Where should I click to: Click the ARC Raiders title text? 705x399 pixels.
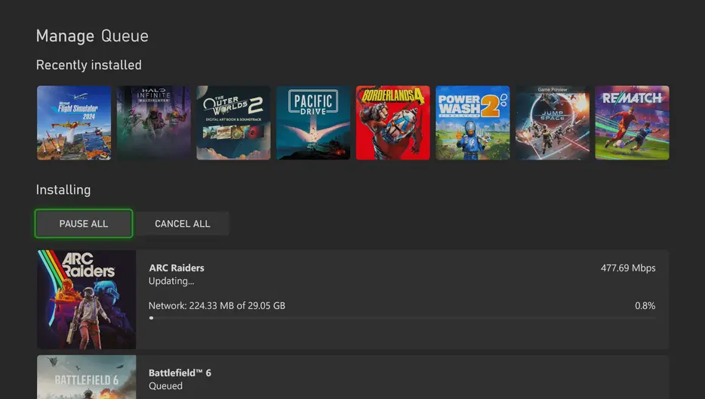[177, 268]
